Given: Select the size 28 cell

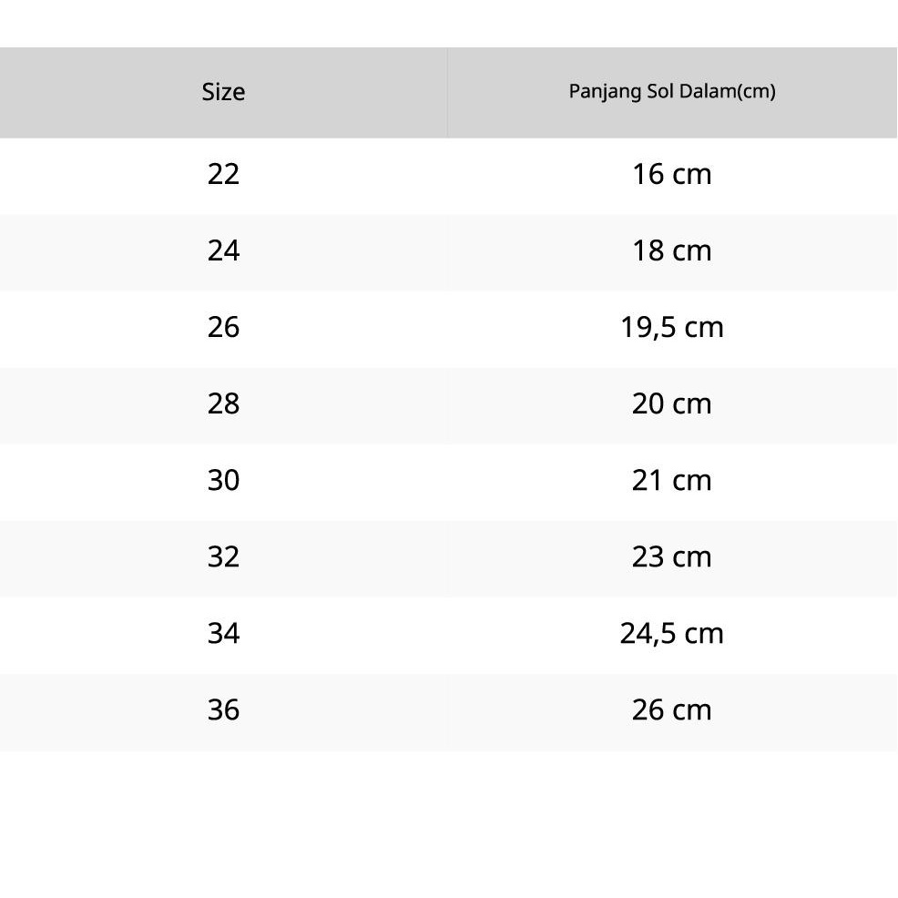Looking at the screenshot, I should click(223, 403).
